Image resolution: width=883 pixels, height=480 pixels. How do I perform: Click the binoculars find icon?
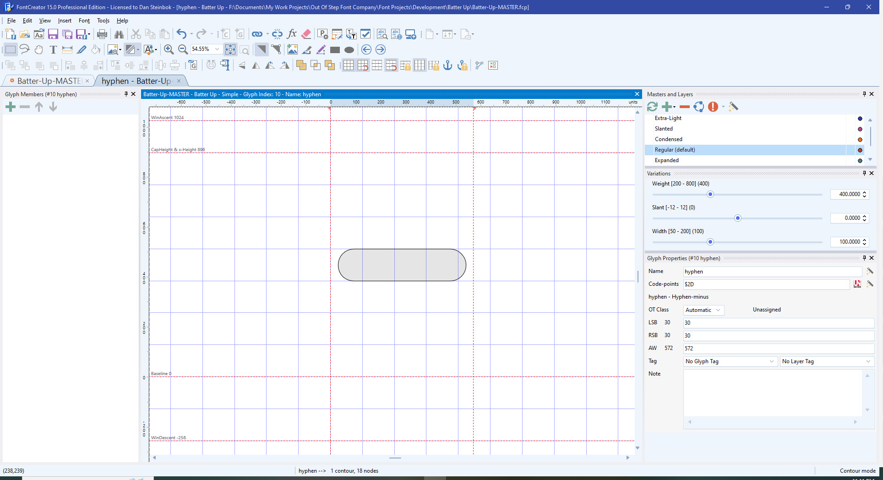119,34
